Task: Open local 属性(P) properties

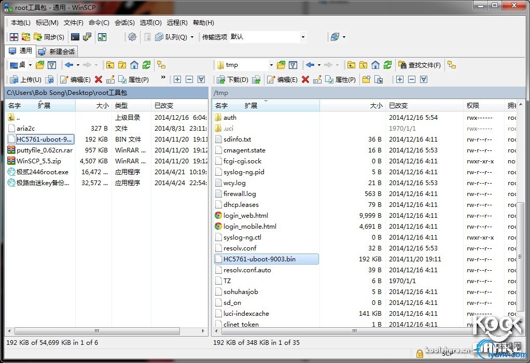Action: [133, 79]
